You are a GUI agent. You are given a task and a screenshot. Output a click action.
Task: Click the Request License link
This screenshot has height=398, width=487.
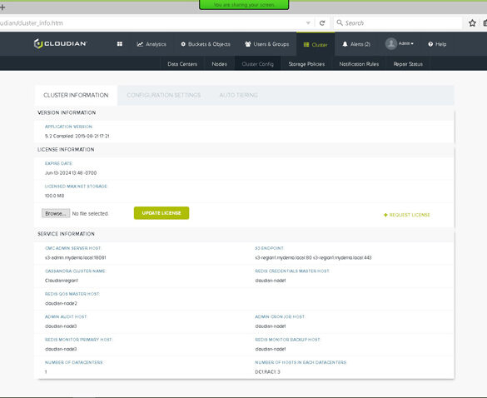(406, 215)
